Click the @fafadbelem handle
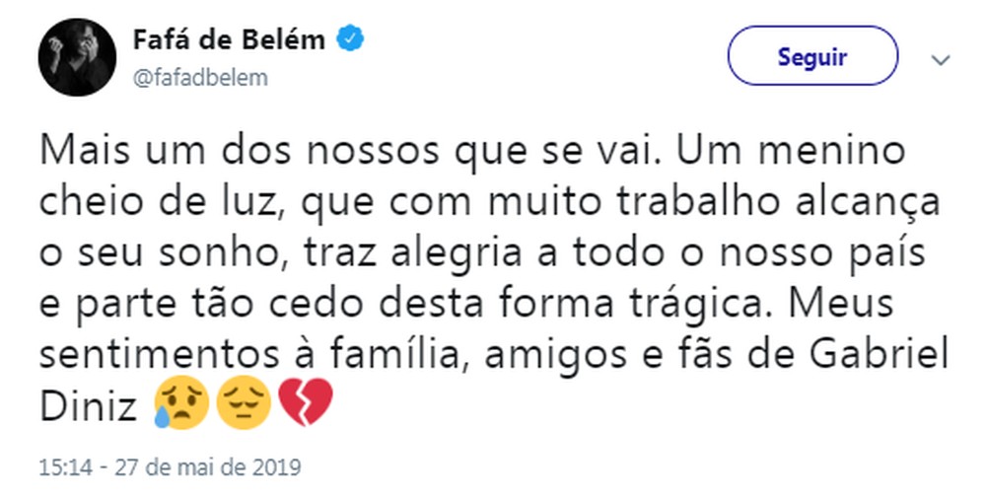This screenshot has width=986, height=499. [198, 78]
